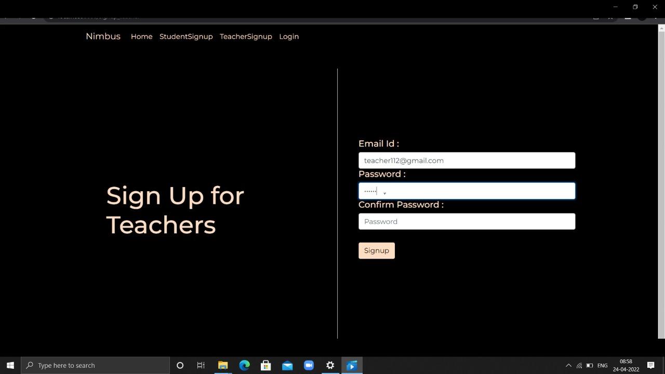
Task: Switch the ENG input language
Action: pyautogui.click(x=603, y=365)
